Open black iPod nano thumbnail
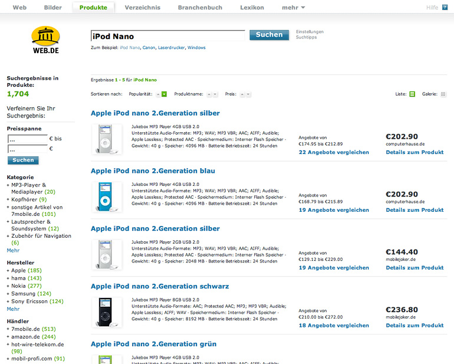Screen dimensions: 454x364 106,312
